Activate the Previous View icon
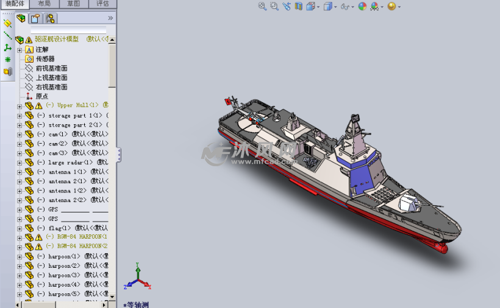Image resolution: width=500 pixels, height=308 pixels. [287, 6]
